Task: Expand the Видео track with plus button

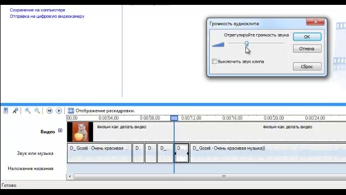Action: (x=60, y=131)
